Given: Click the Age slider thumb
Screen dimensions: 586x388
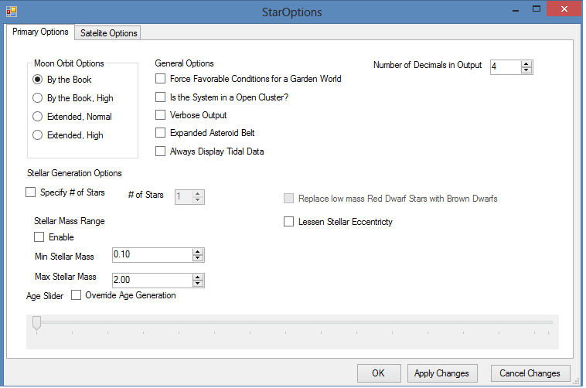Looking at the screenshot, I should pos(36,324).
